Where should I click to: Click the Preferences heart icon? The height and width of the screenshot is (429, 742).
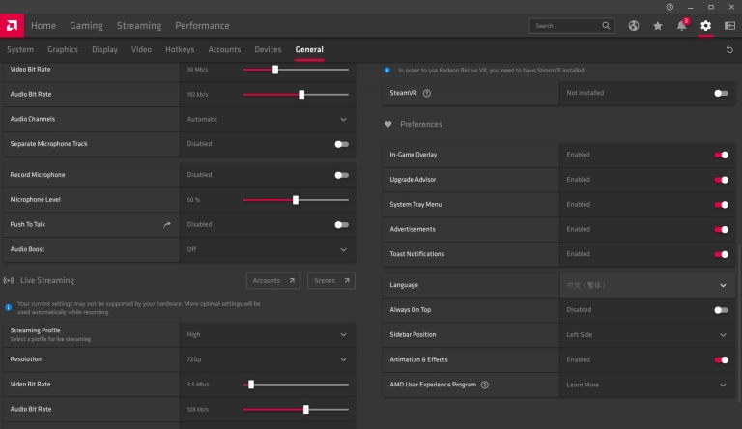(388, 124)
